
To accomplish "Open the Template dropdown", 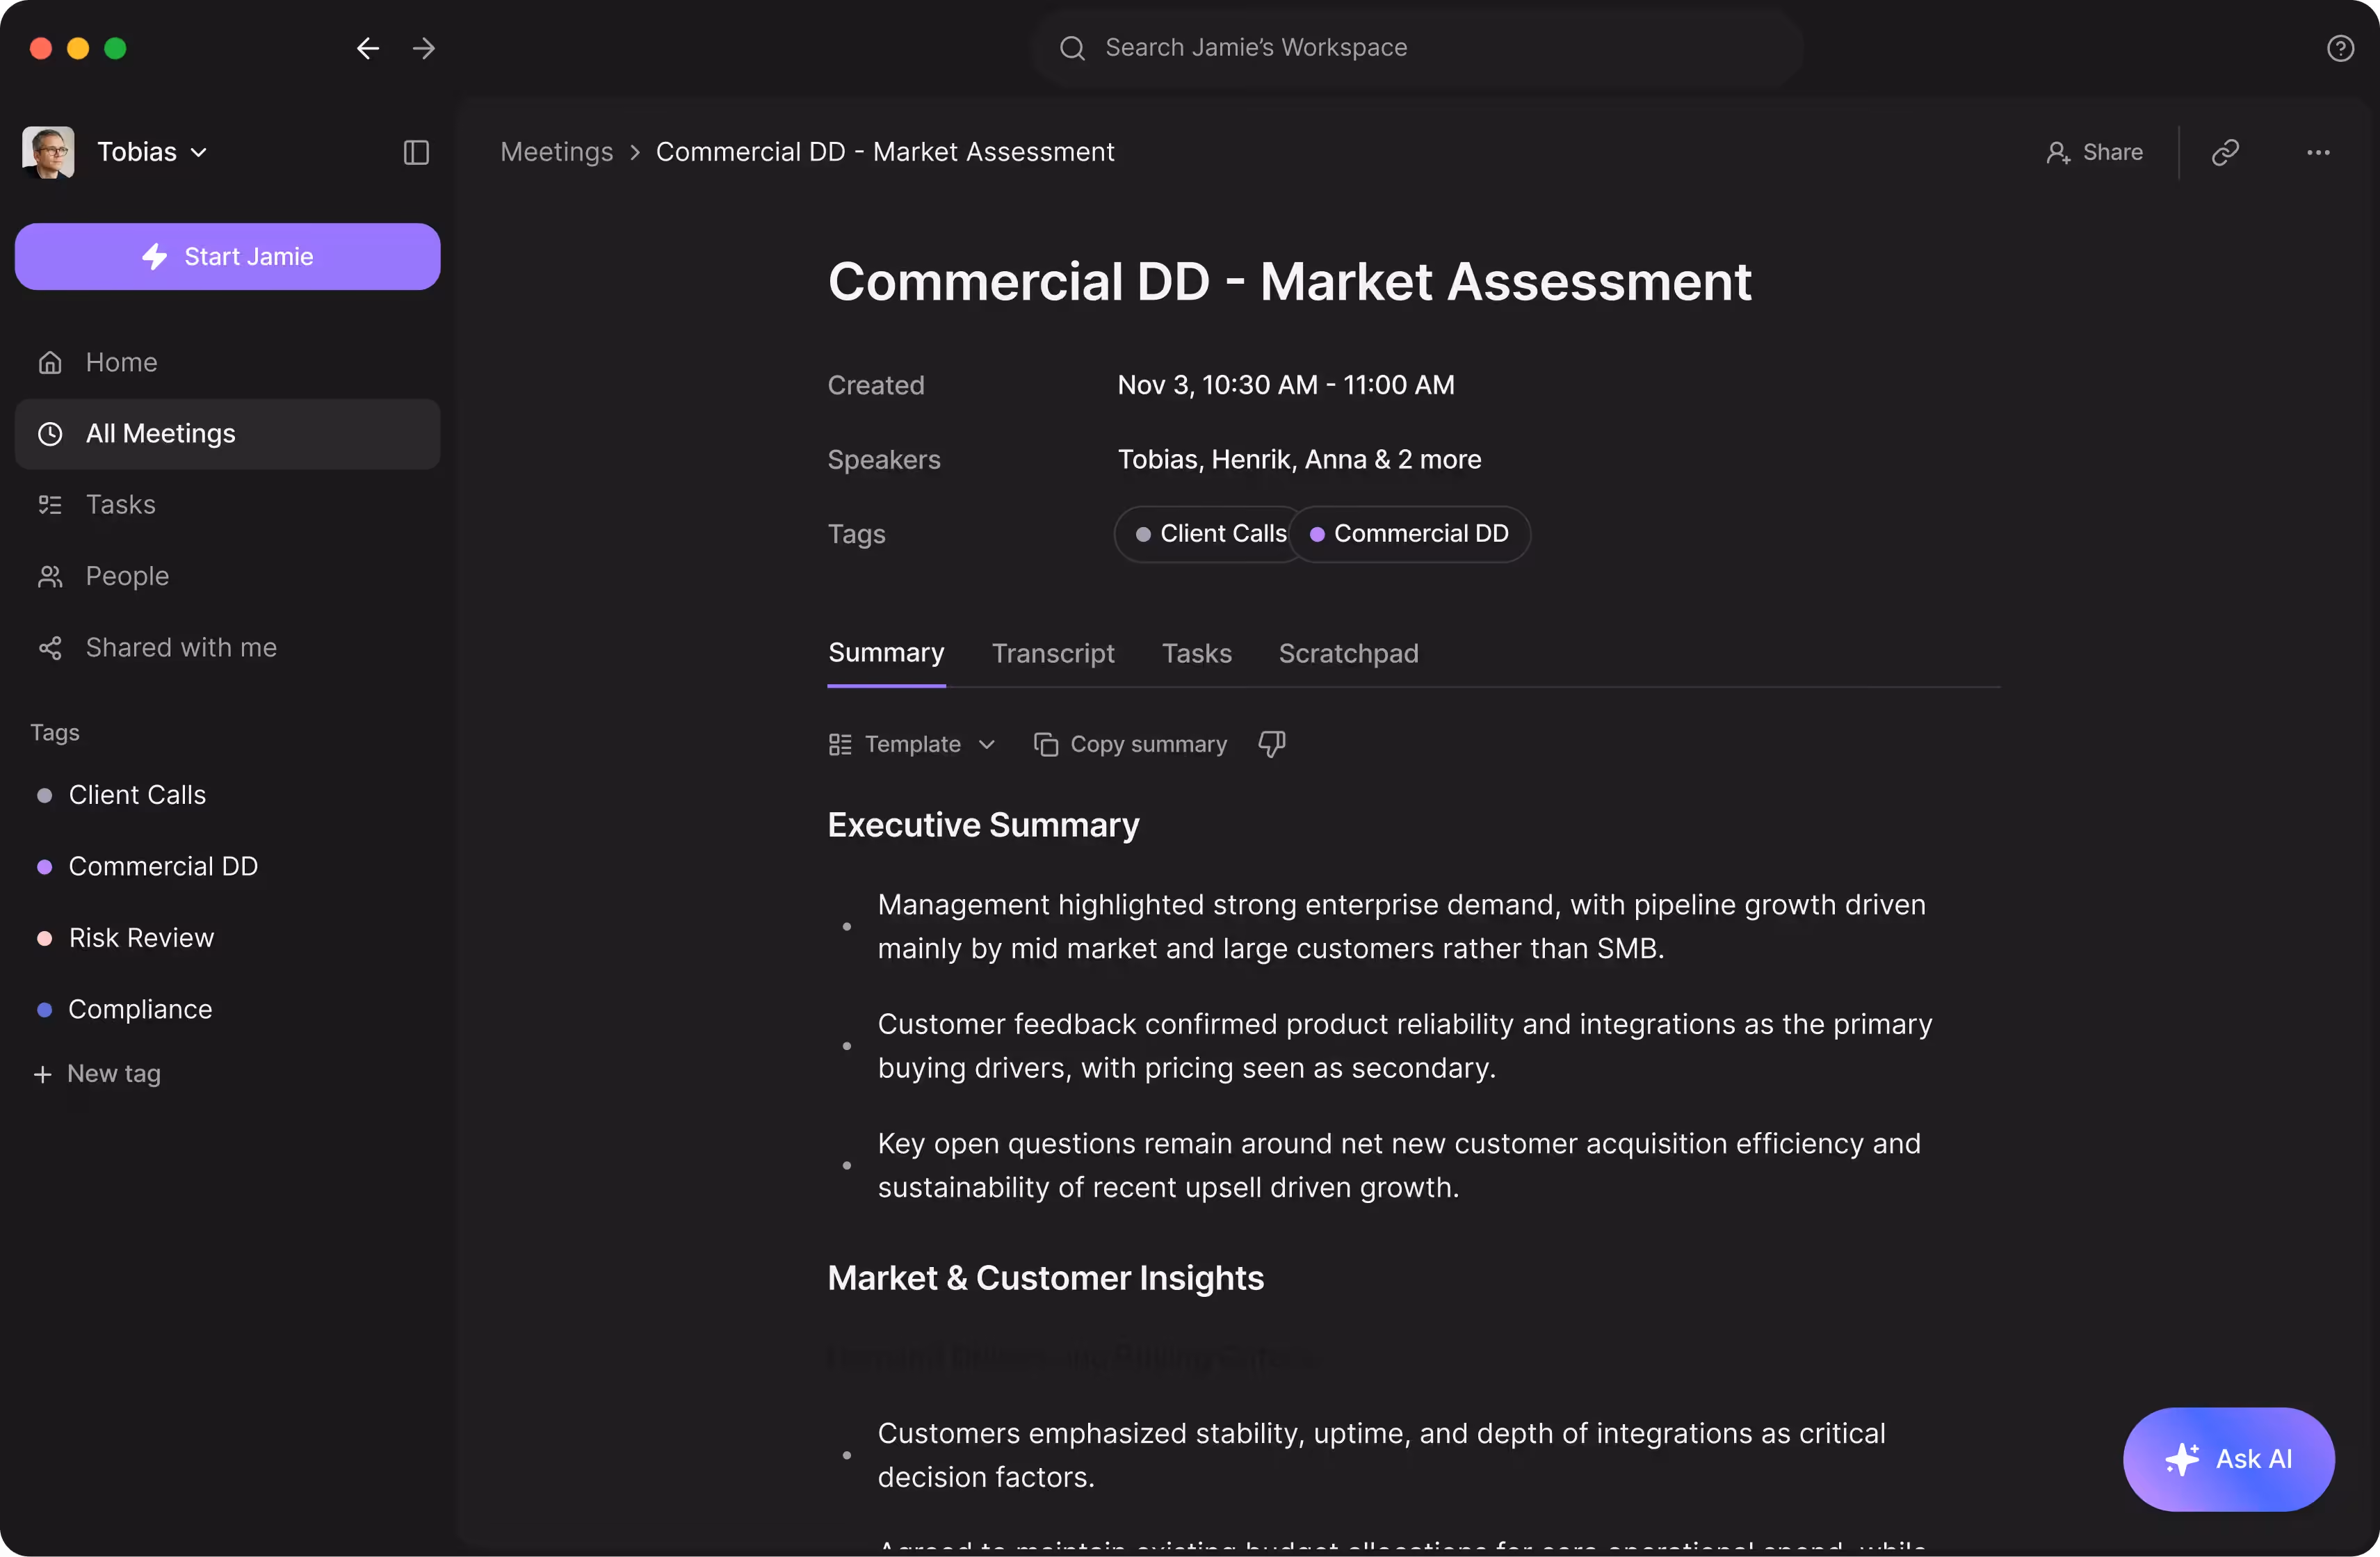I will point(912,744).
